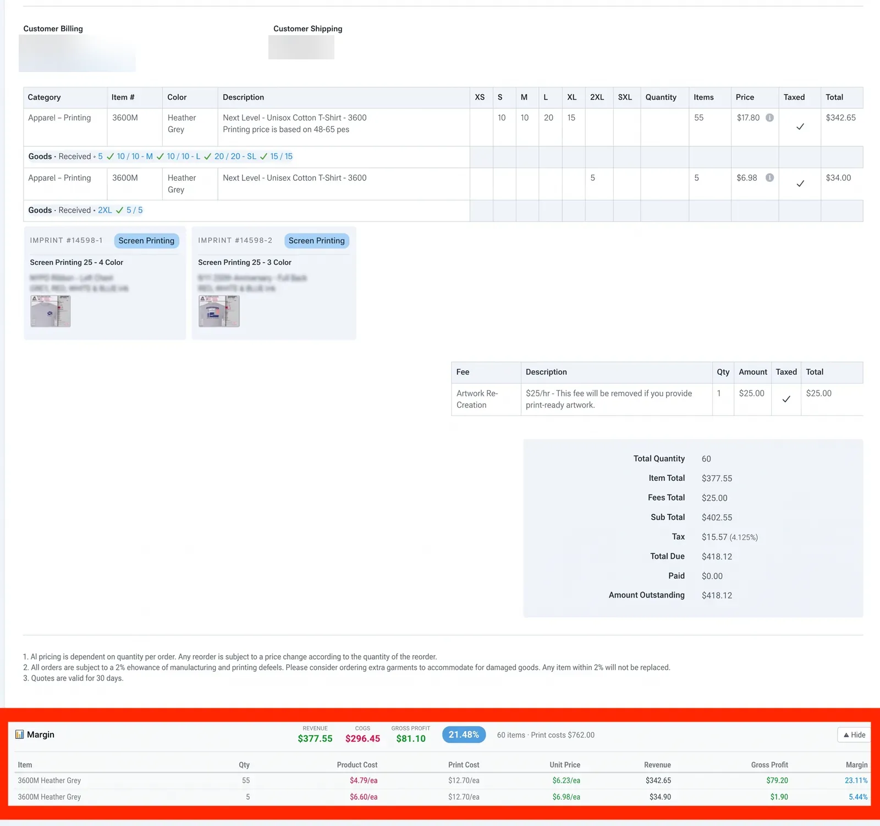Viewport: 880px width, 826px height.
Task: Click the info icon next to $6.98 price
Action: pyautogui.click(x=769, y=178)
